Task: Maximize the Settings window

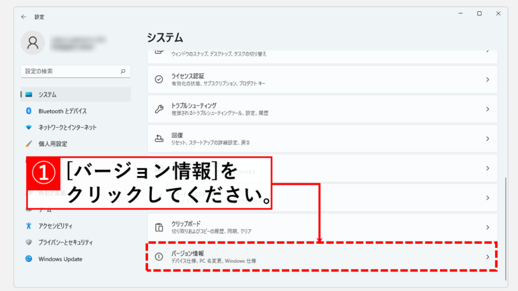Action: (479, 13)
